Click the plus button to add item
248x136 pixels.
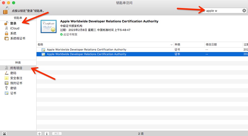[x=39, y=134]
